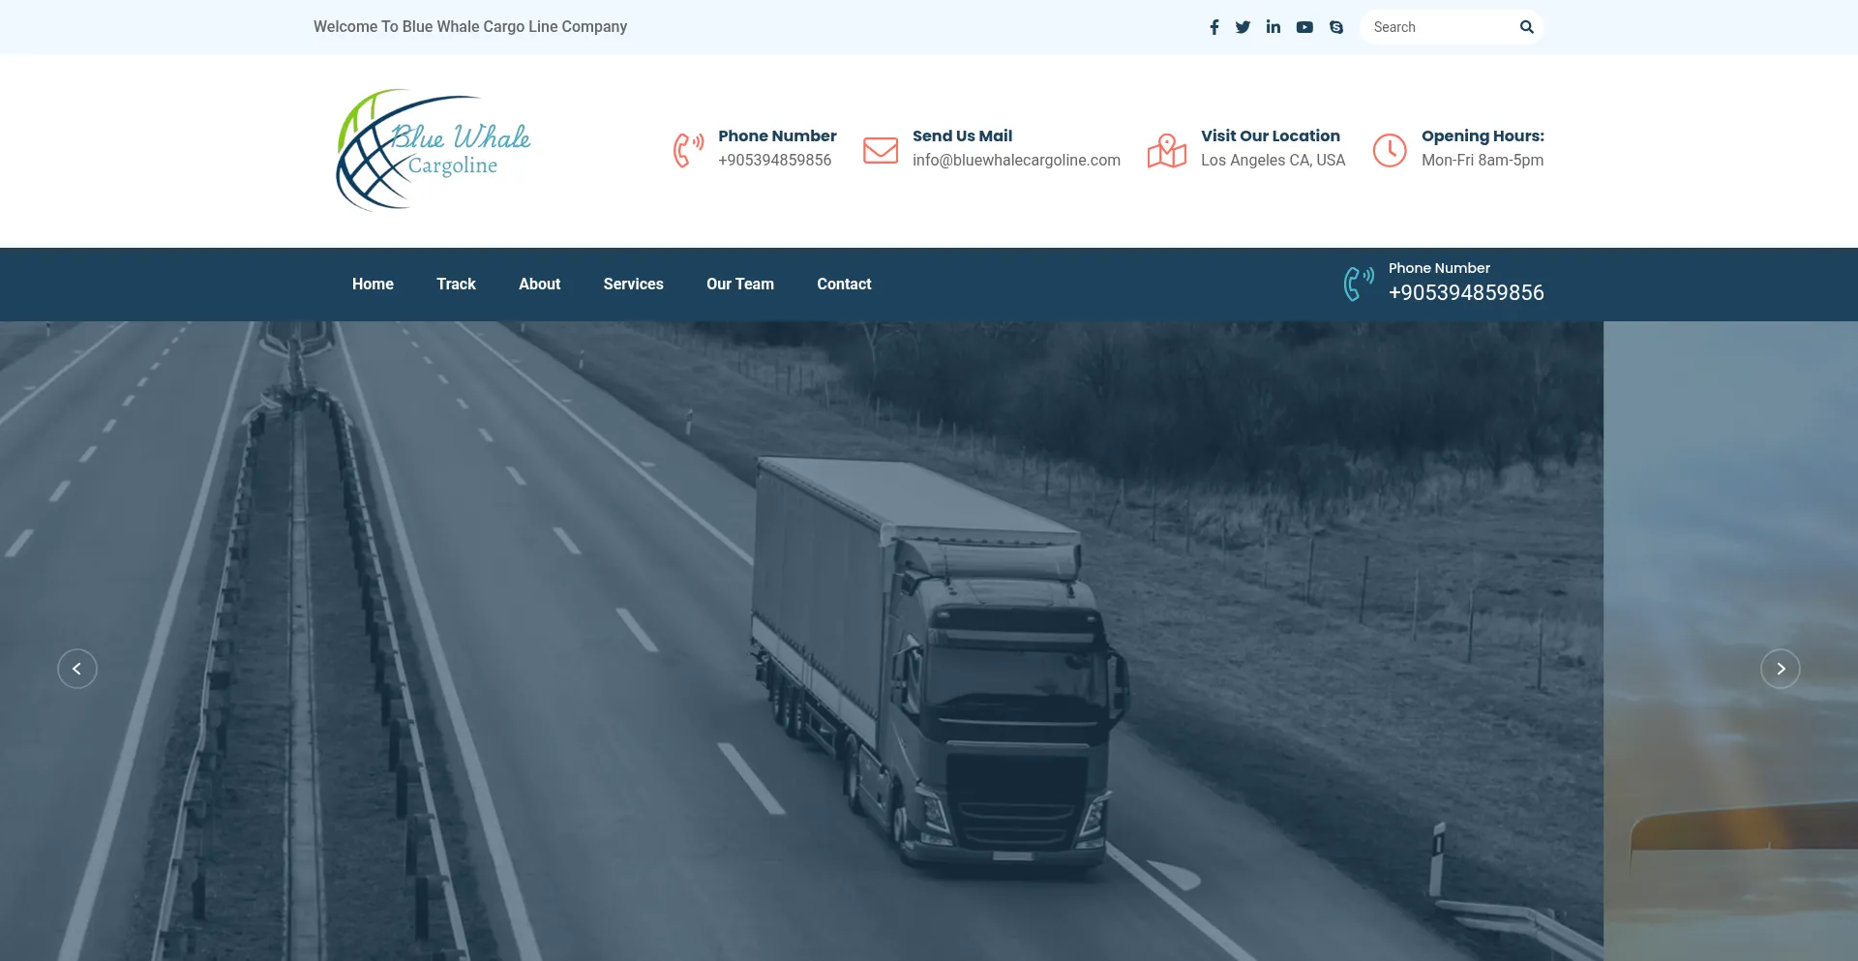This screenshot has width=1858, height=961.
Task: Go to the Home menu item
Action: point(373,285)
